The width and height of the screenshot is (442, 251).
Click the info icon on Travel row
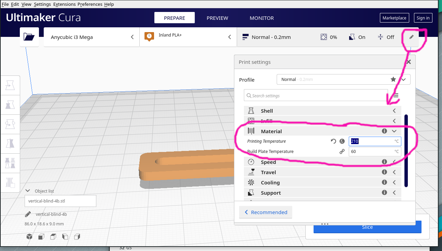click(x=384, y=172)
